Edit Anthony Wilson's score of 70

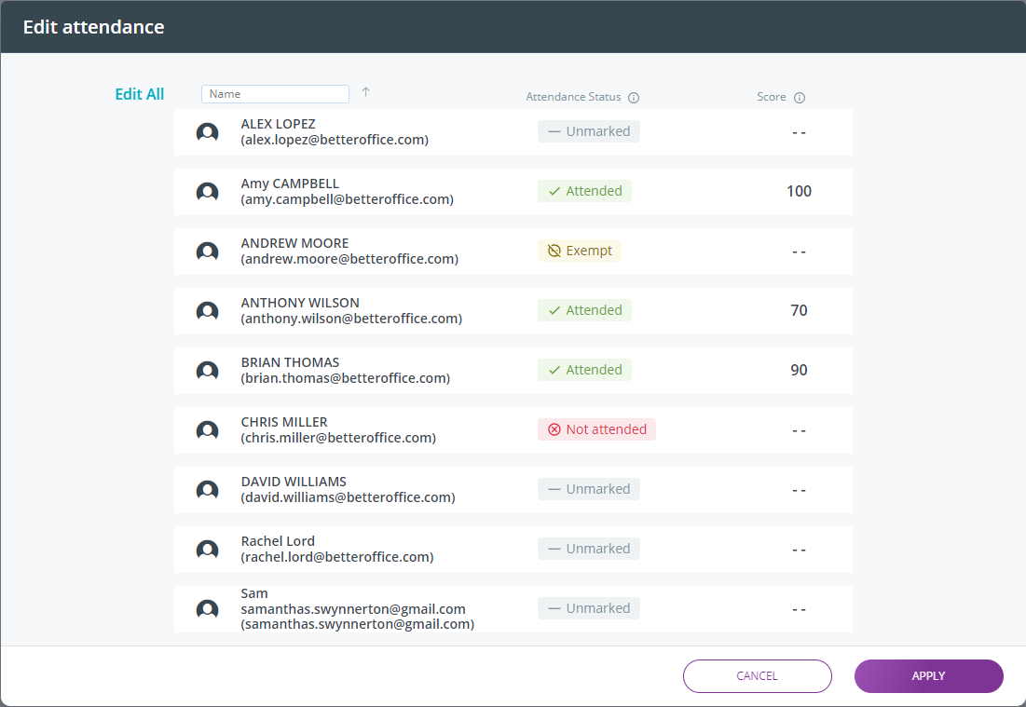[799, 311]
